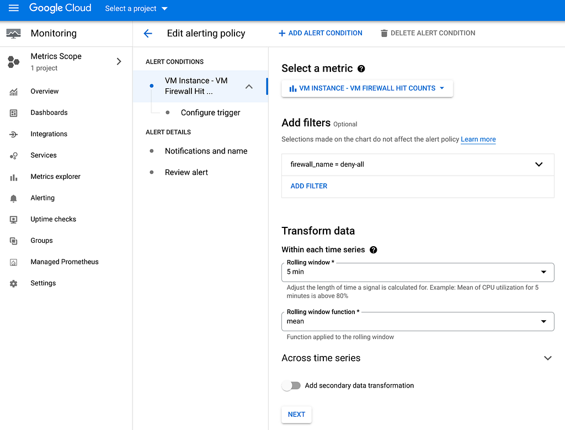This screenshot has width=565, height=430.
Task: Toggle Add secondary data transformation switch
Action: 291,385
